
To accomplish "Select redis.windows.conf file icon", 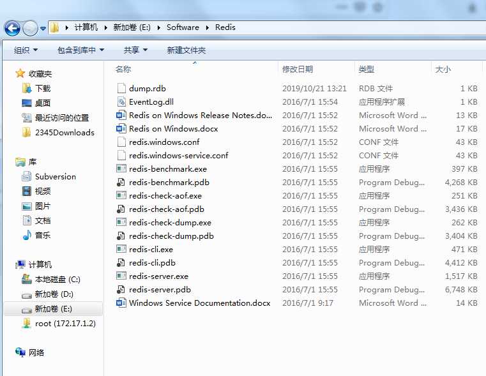I will point(121,142).
